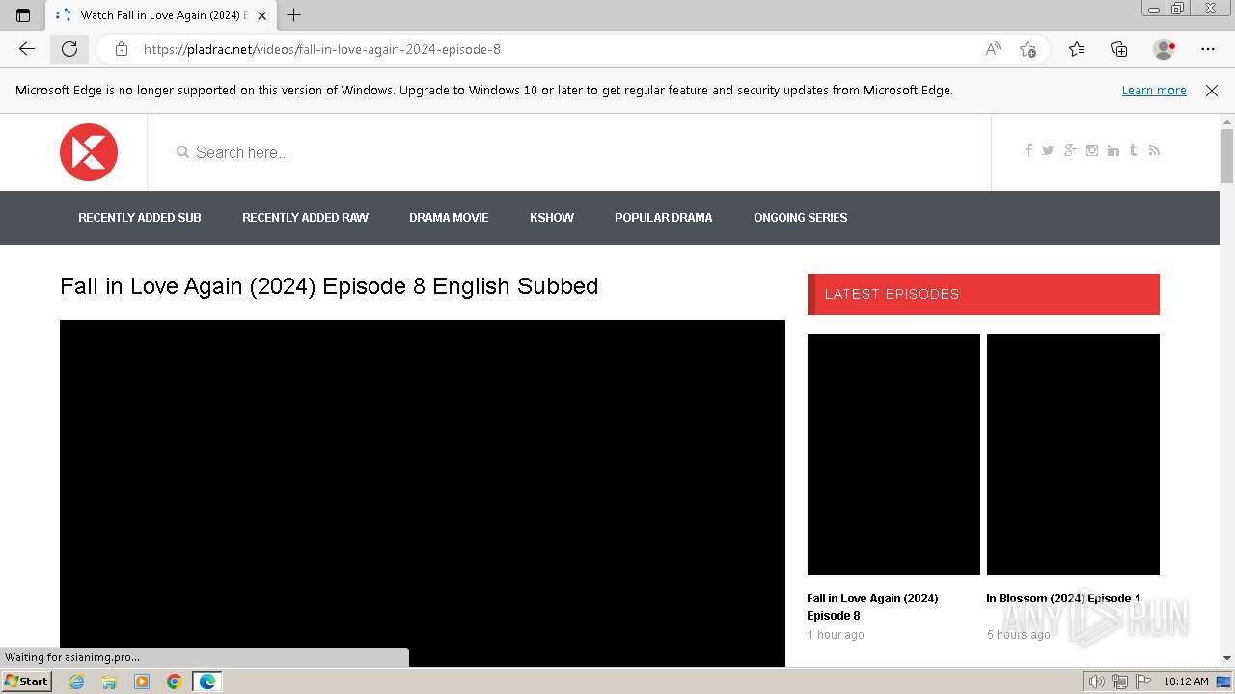Close the Watch Fall in Love Again tab
Image resolution: width=1235 pixels, height=694 pixels.
(x=261, y=15)
